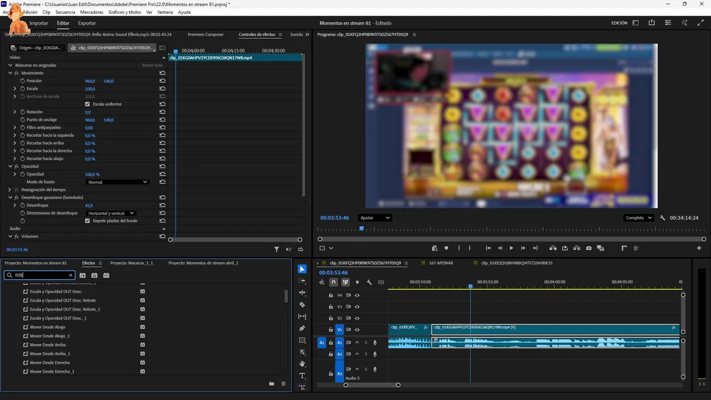
Task: Toggle Repetir píxeles del borde checkbox
Action: 87,221
